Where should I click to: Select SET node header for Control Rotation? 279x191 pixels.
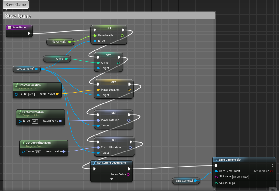coord(114,140)
